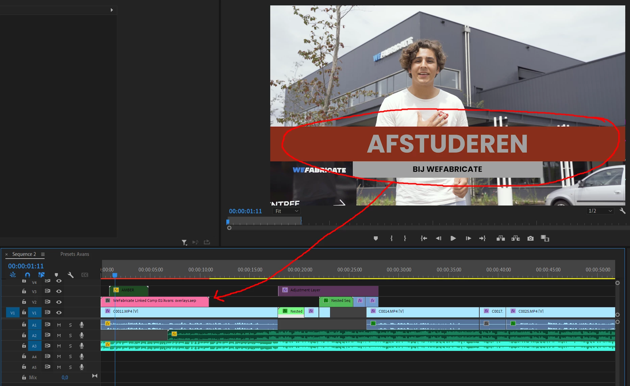Solo the A3 audio track
Screen dimensions: 630x386
(70, 346)
